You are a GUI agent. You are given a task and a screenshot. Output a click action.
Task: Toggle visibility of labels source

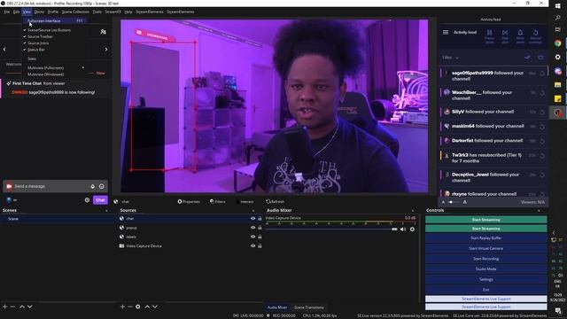(252, 237)
